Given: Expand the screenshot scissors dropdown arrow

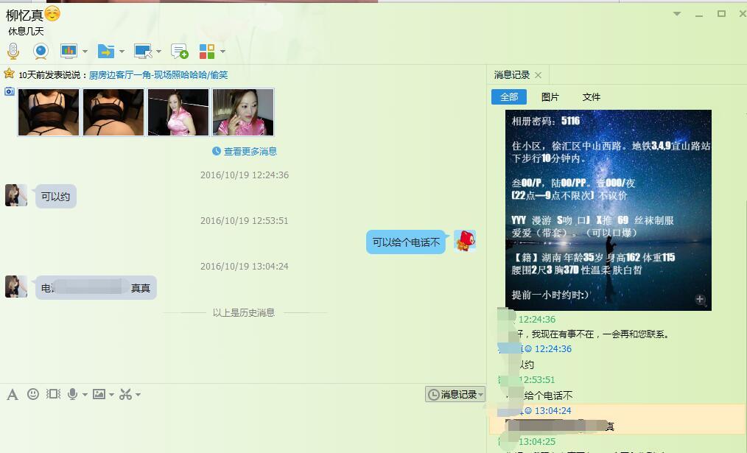Looking at the screenshot, I should tap(138, 394).
